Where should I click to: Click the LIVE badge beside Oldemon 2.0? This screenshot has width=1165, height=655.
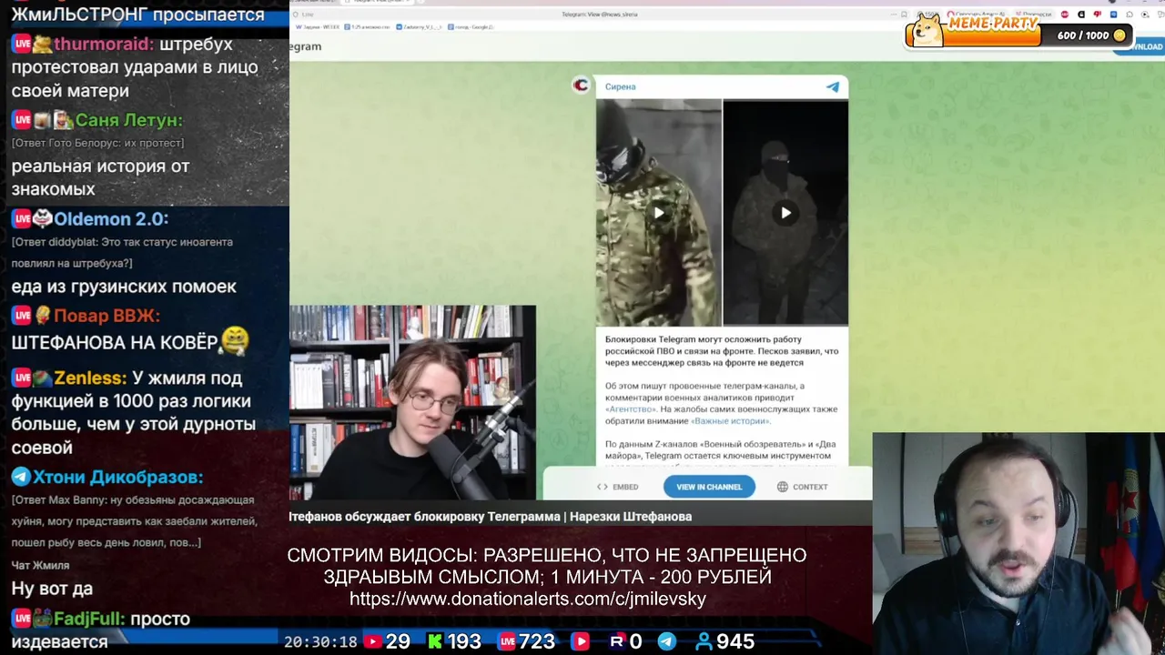tap(22, 218)
